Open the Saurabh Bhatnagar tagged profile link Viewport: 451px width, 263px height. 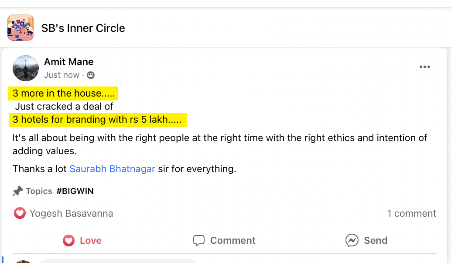pyautogui.click(x=112, y=169)
